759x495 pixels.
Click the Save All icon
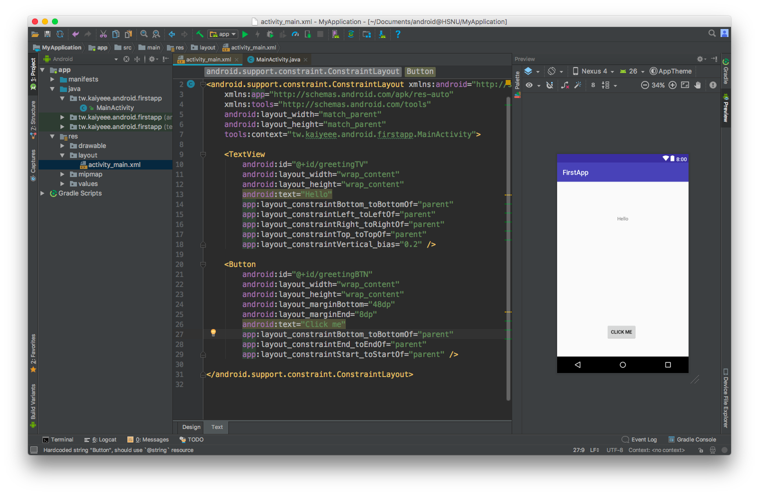pyautogui.click(x=47, y=34)
